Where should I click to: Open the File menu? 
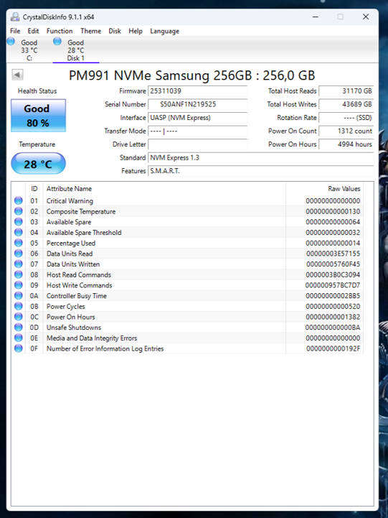(15, 31)
